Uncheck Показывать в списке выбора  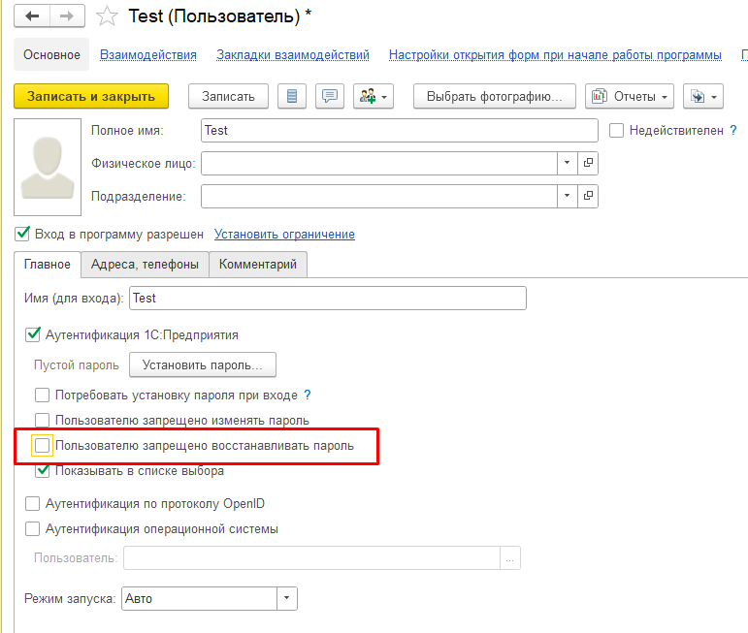click(43, 471)
